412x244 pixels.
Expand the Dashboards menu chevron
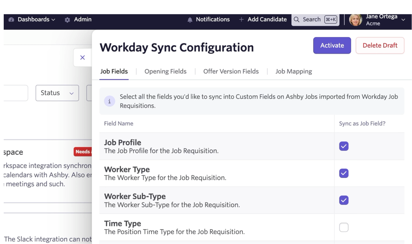[53, 20]
